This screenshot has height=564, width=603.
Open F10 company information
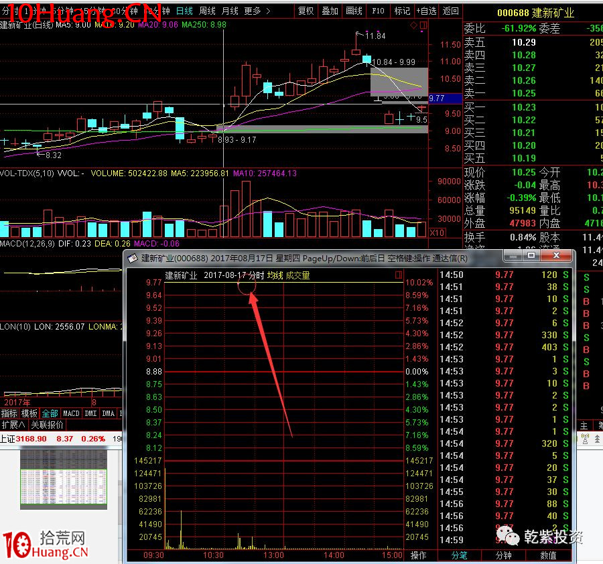378,11
